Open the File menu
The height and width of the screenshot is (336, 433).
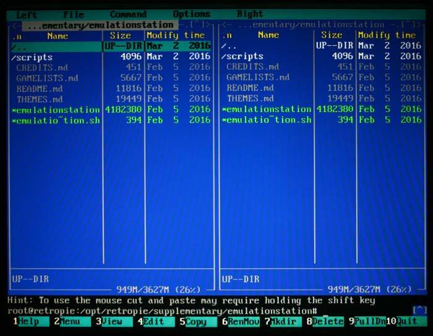(74, 14)
